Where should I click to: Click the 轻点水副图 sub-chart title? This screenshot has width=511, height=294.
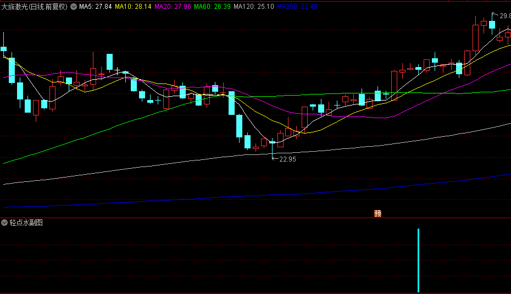(26, 223)
